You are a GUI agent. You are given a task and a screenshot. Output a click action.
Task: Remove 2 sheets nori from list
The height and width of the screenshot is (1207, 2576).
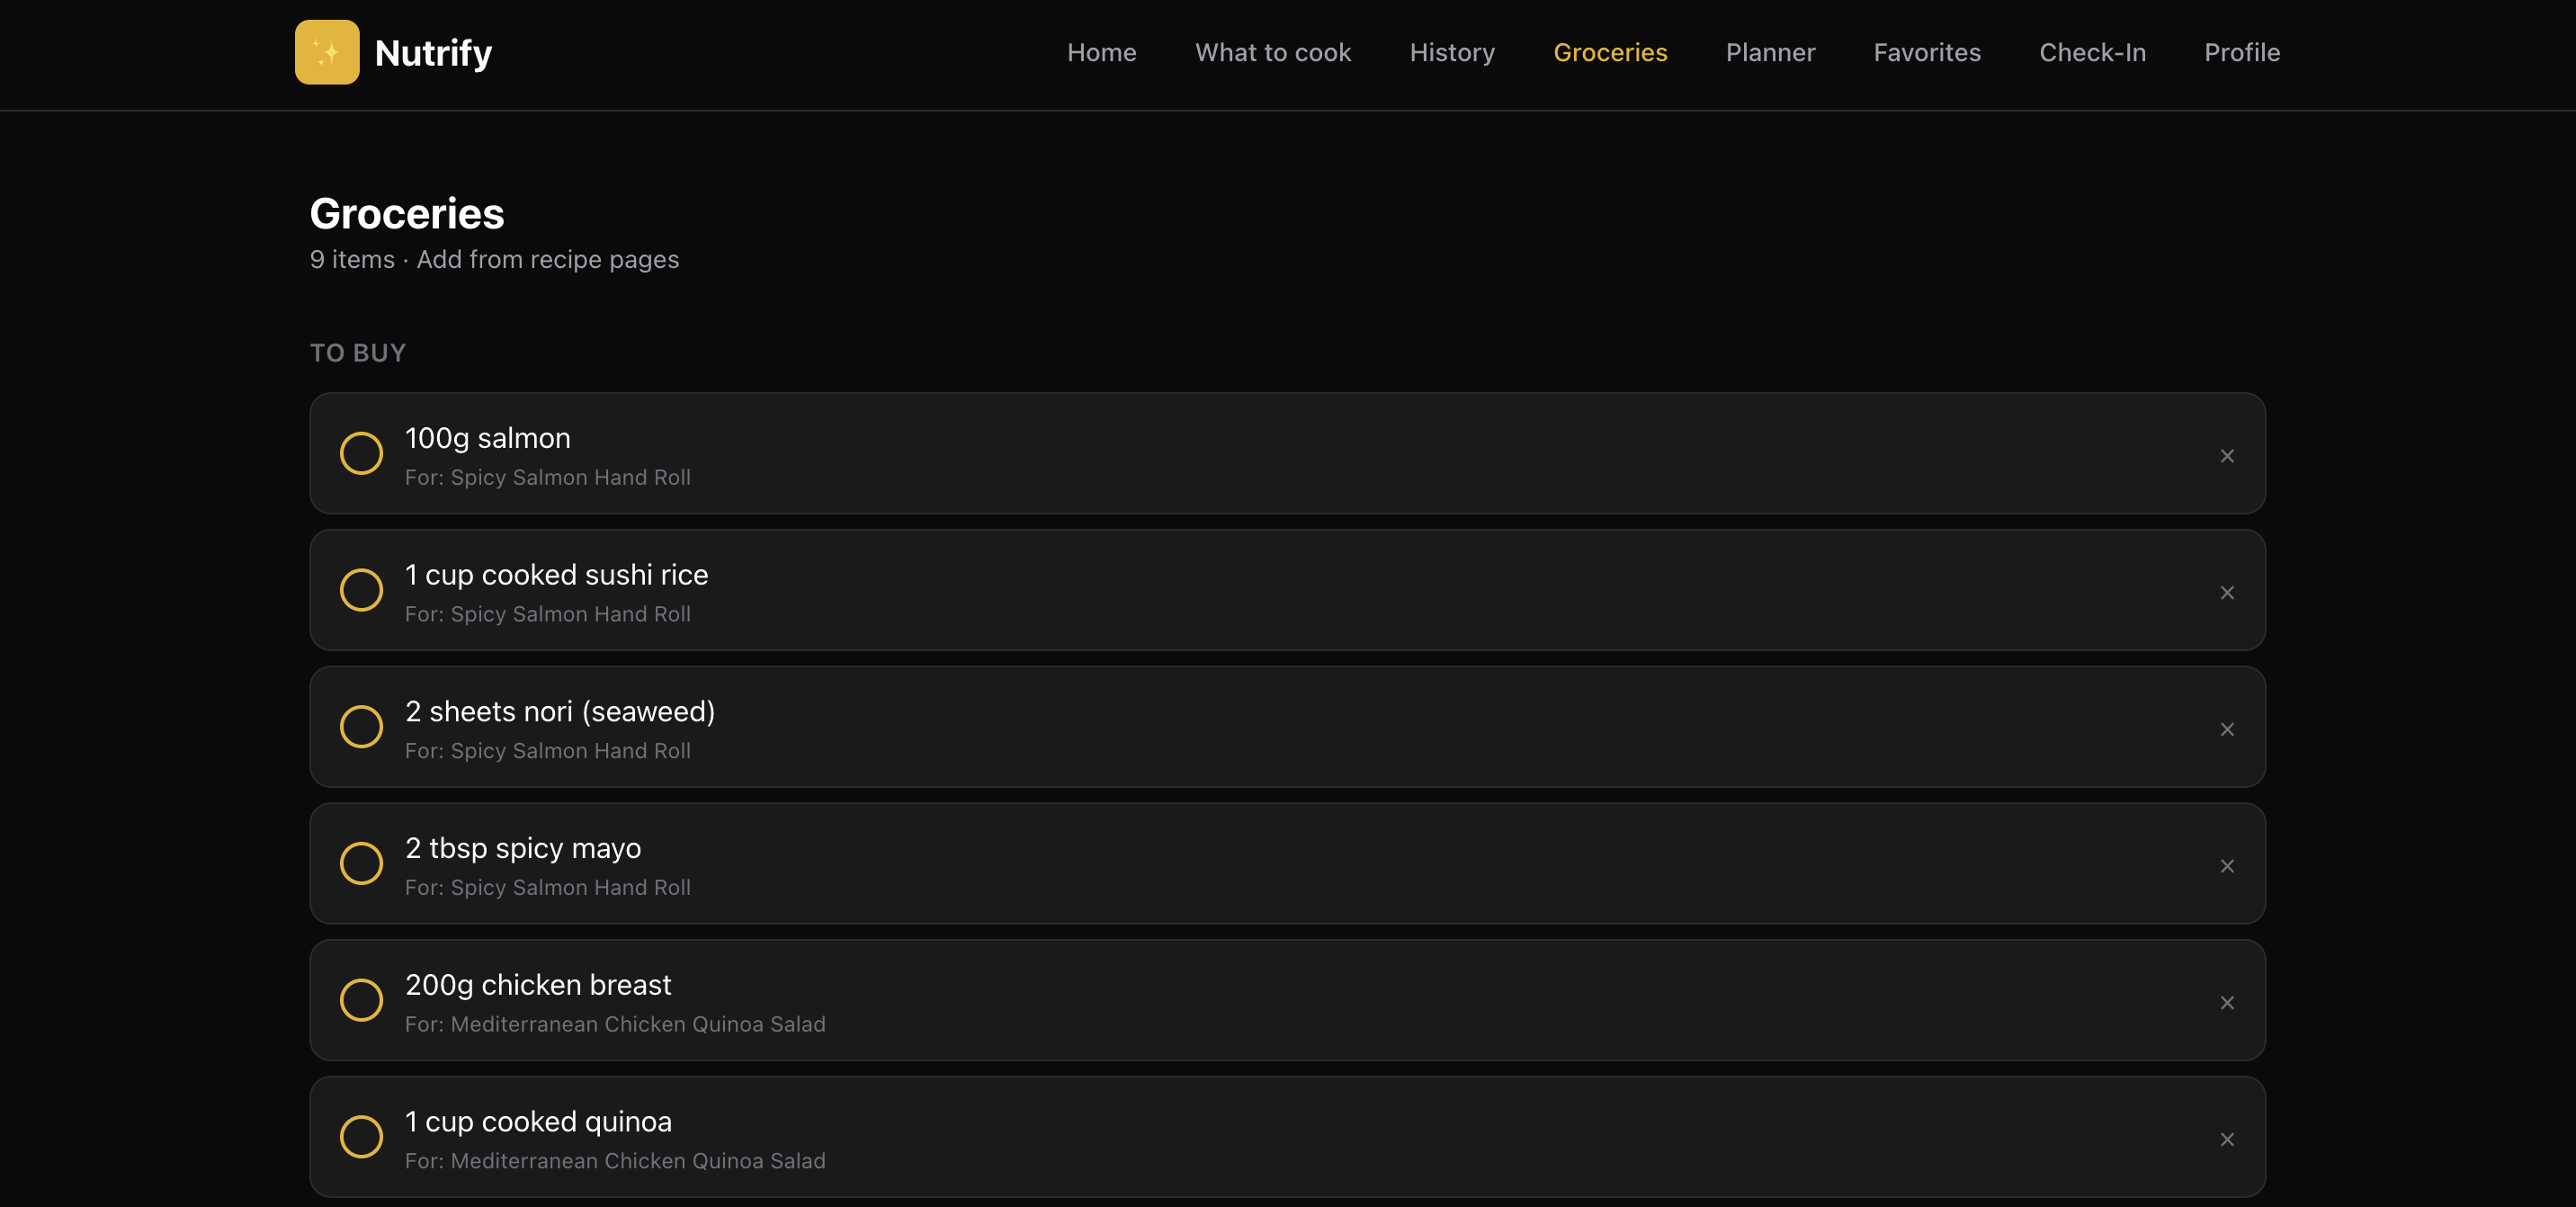click(2226, 729)
